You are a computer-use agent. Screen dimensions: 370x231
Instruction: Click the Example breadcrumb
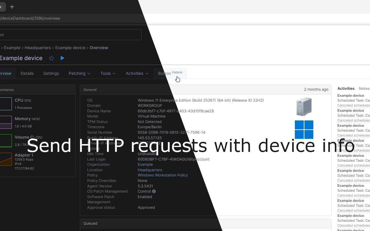click(x=12, y=48)
